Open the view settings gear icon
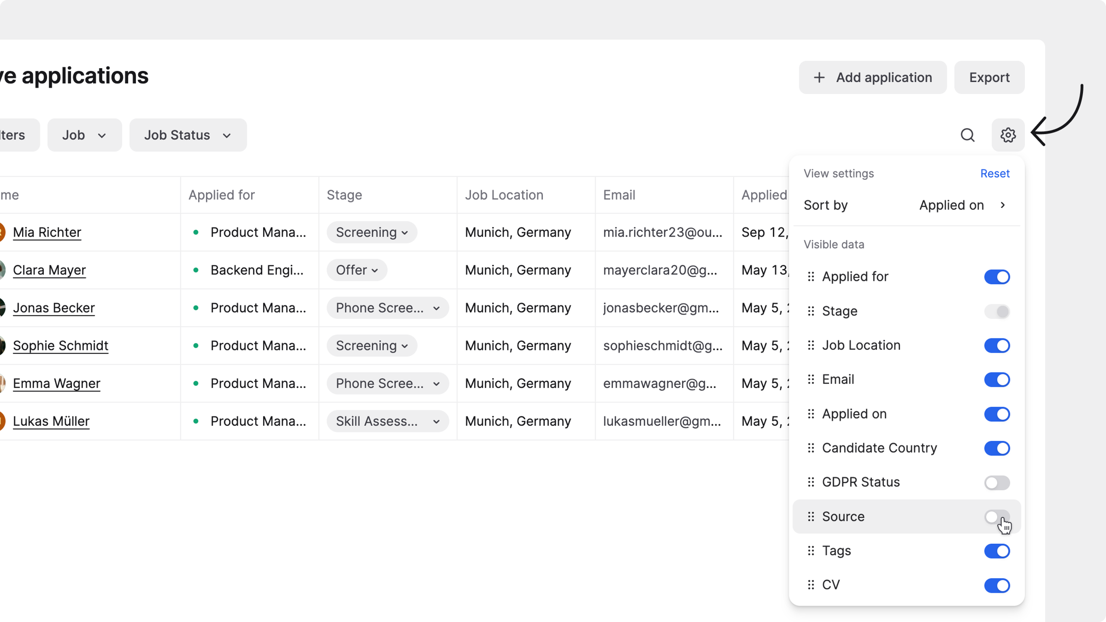 [x=1008, y=135]
